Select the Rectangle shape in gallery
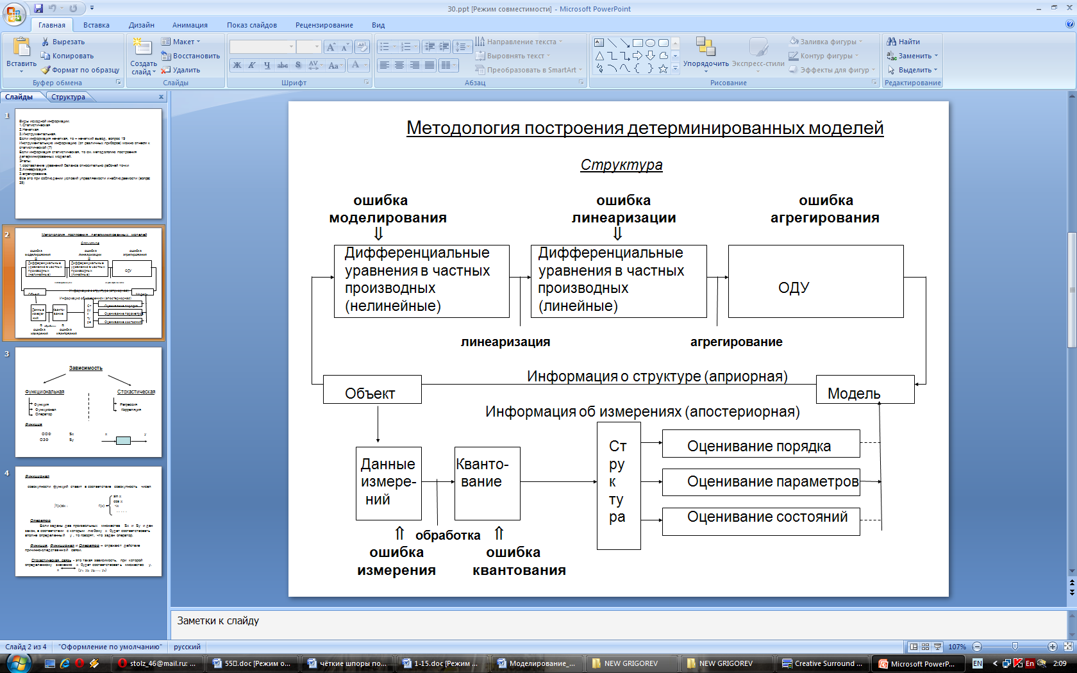Viewport: 1077px width, 673px height. [638, 43]
